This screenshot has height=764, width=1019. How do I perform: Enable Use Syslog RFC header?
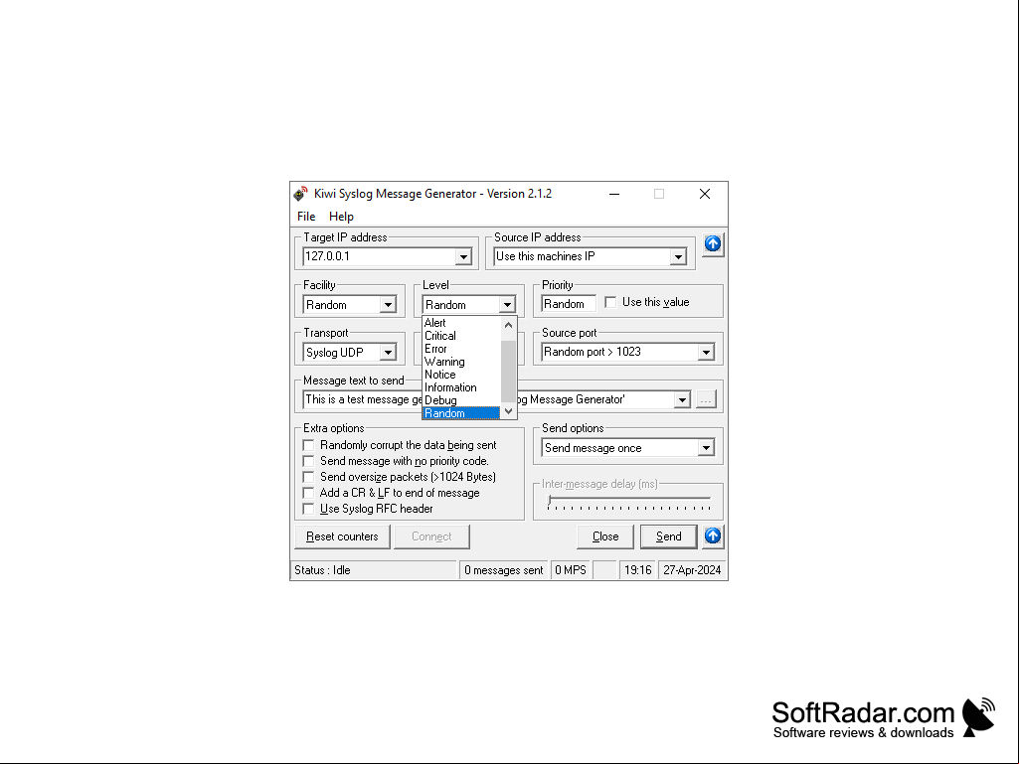pyautogui.click(x=309, y=509)
